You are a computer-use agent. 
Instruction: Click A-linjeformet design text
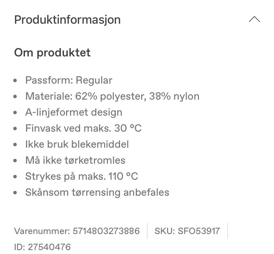tap(74, 112)
